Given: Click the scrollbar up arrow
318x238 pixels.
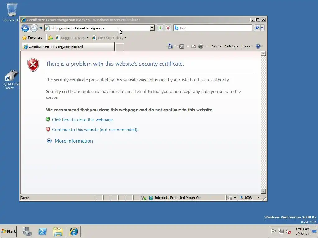Looking at the screenshot, I should pyautogui.click(x=263, y=54).
